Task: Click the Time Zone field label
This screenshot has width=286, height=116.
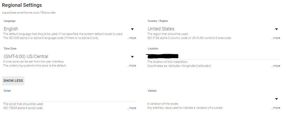Action: 10,48
